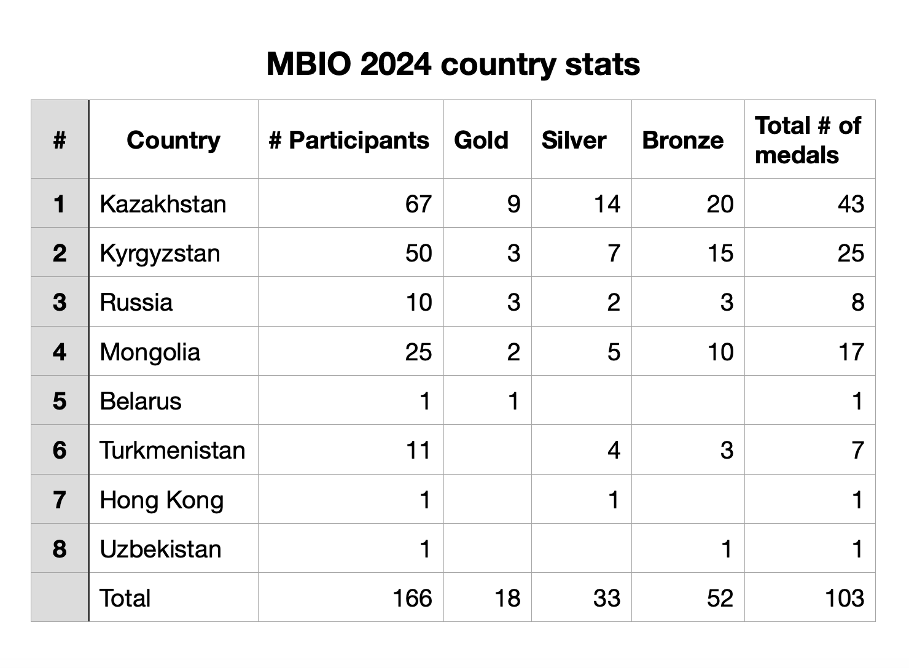The width and height of the screenshot is (909, 668).
Task: Click the Kyrgyzstan country cell
Action: coord(160,253)
